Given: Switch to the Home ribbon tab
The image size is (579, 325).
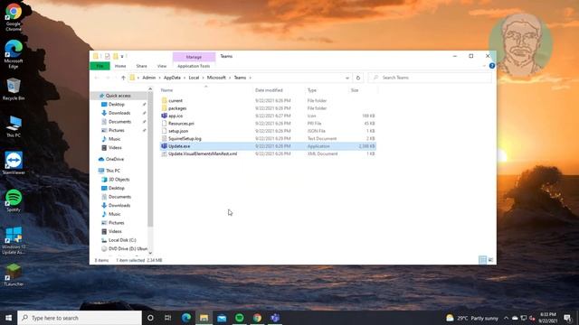Looking at the screenshot, I should coord(120,66).
